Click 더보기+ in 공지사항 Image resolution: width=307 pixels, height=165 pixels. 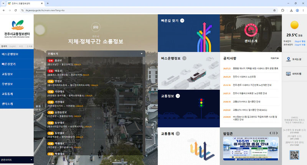click(274, 58)
